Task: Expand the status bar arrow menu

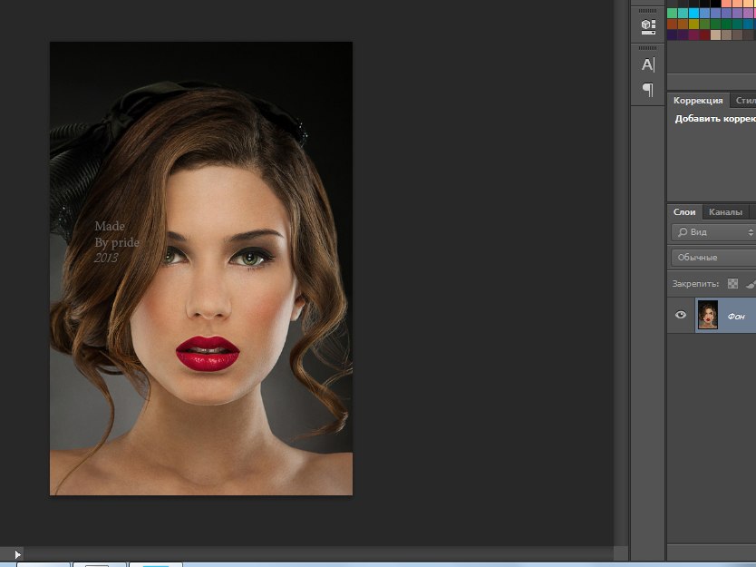Action: click(17, 553)
